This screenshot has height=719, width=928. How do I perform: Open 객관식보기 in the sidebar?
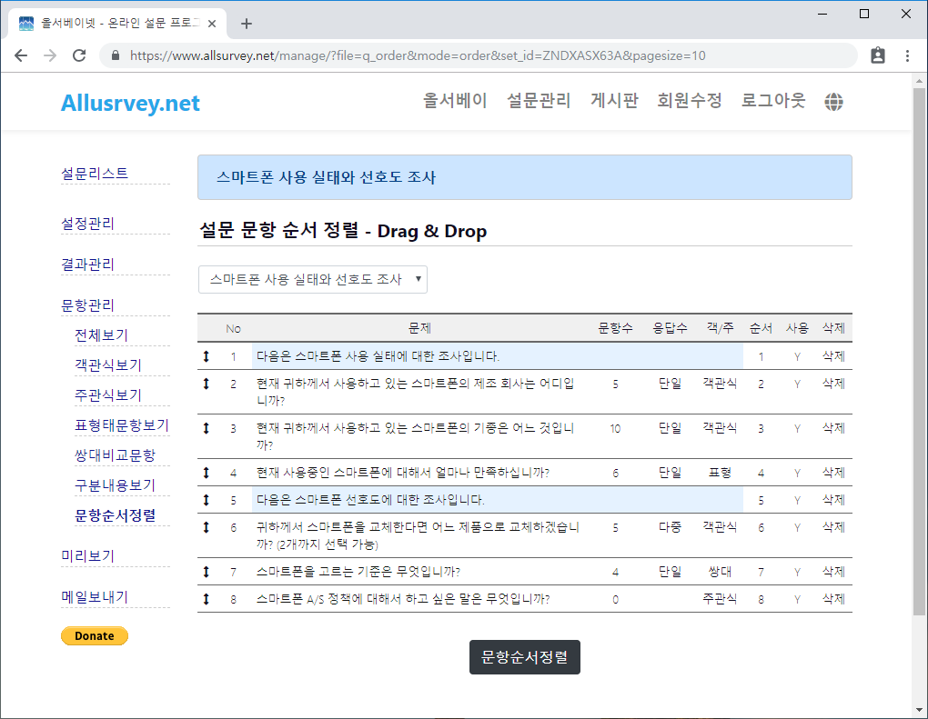coord(107,364)
